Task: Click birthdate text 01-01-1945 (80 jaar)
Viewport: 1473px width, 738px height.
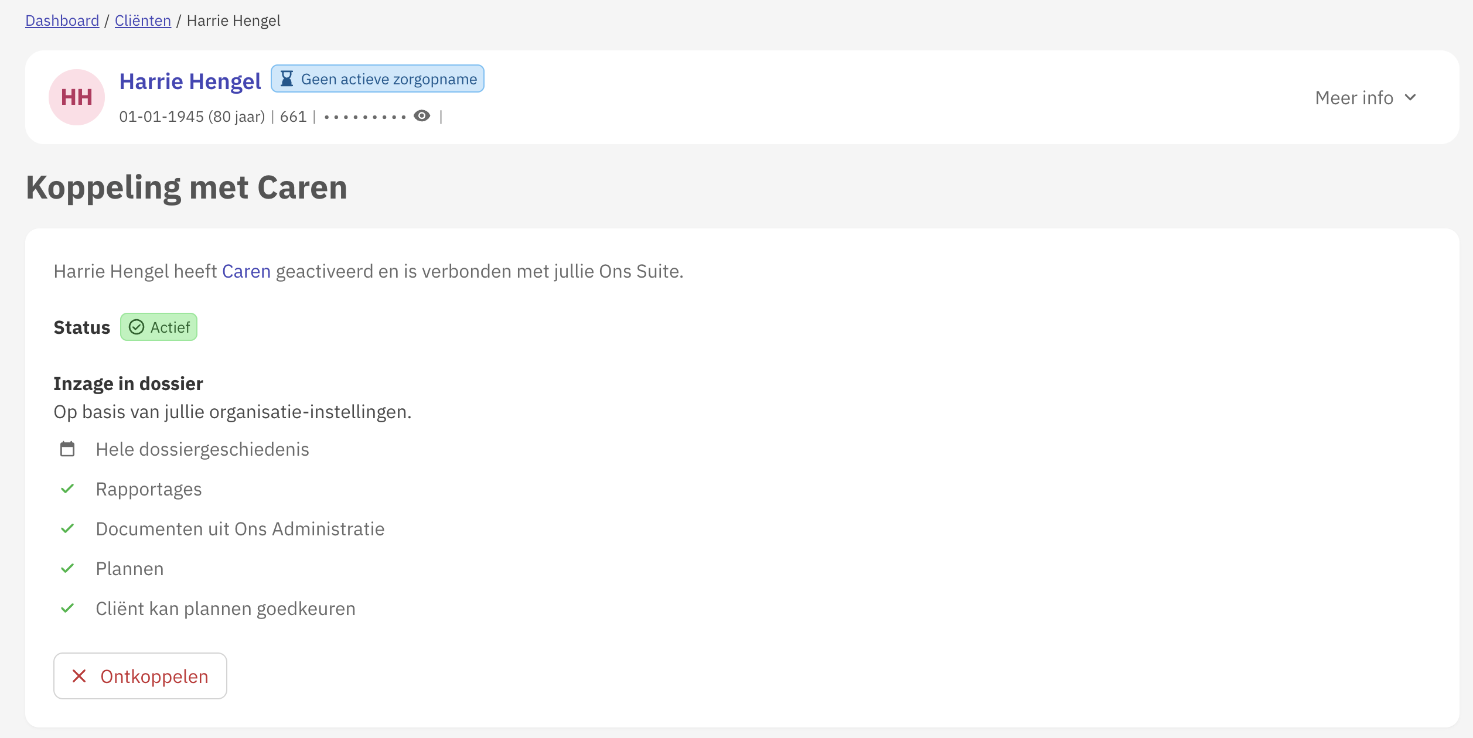Action: click(192, 117)
